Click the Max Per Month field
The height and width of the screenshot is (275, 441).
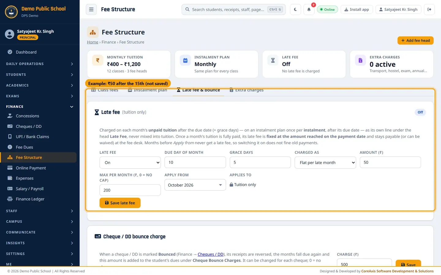pyautogui.click(x=130, y=190)
